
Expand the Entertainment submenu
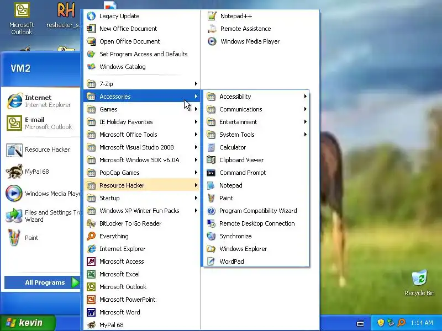[x=256, y=122]
